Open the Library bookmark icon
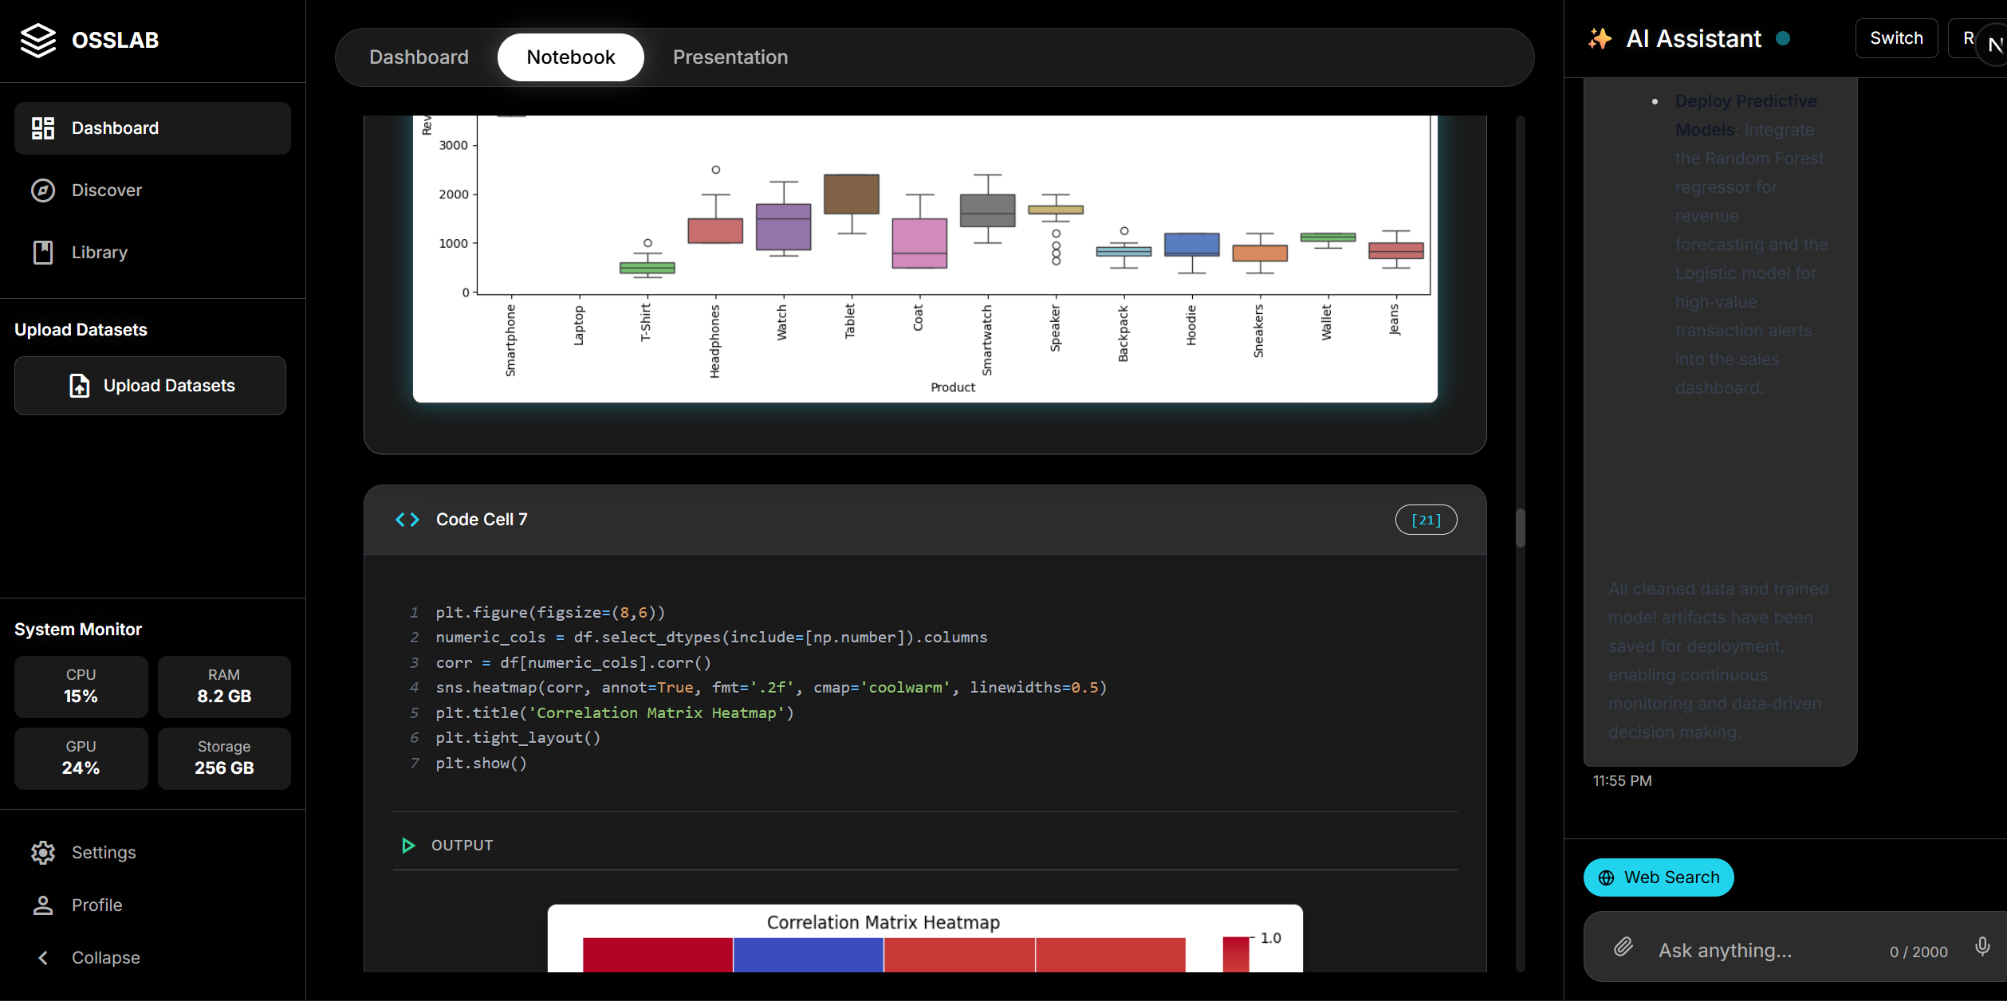The width and height of the screenshot is (2007, 1001). click(x=42, y=253)
